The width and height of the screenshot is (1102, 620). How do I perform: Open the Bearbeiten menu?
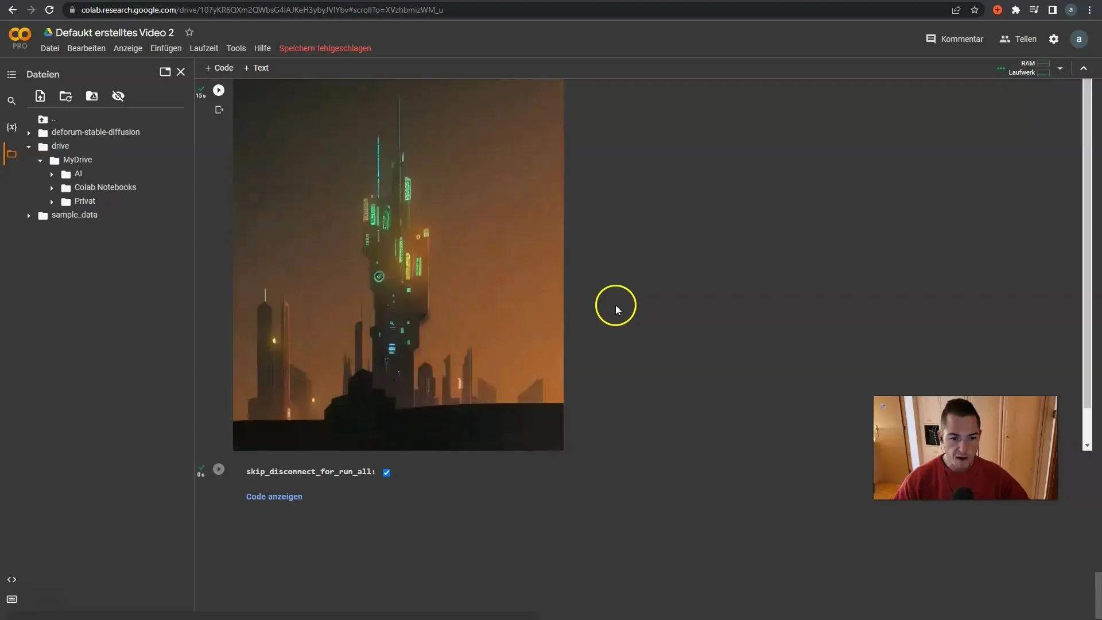pos(86,48)
